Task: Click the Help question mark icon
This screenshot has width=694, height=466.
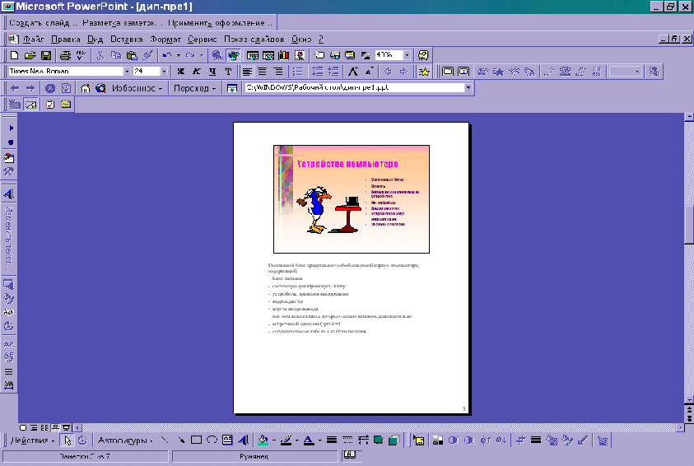Action: point(423,55)
